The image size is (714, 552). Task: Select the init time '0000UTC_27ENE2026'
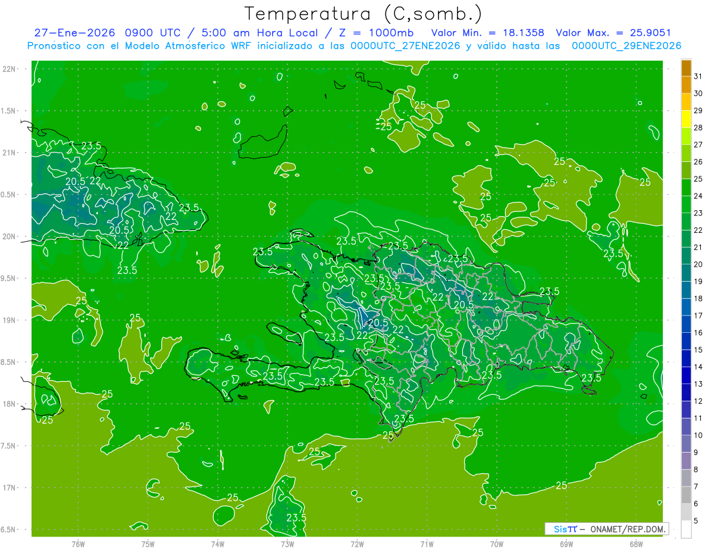click(405, 46)
